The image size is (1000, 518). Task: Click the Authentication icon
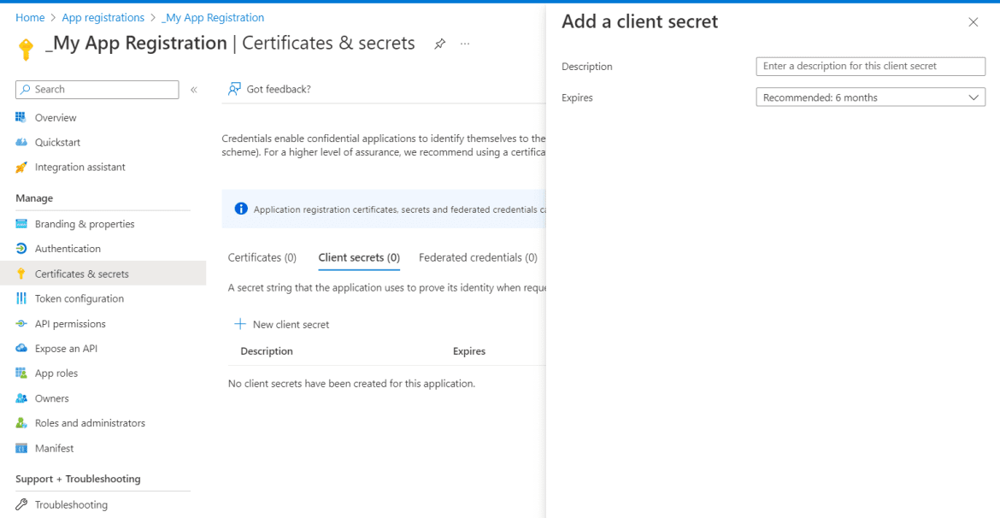[21, 249]
